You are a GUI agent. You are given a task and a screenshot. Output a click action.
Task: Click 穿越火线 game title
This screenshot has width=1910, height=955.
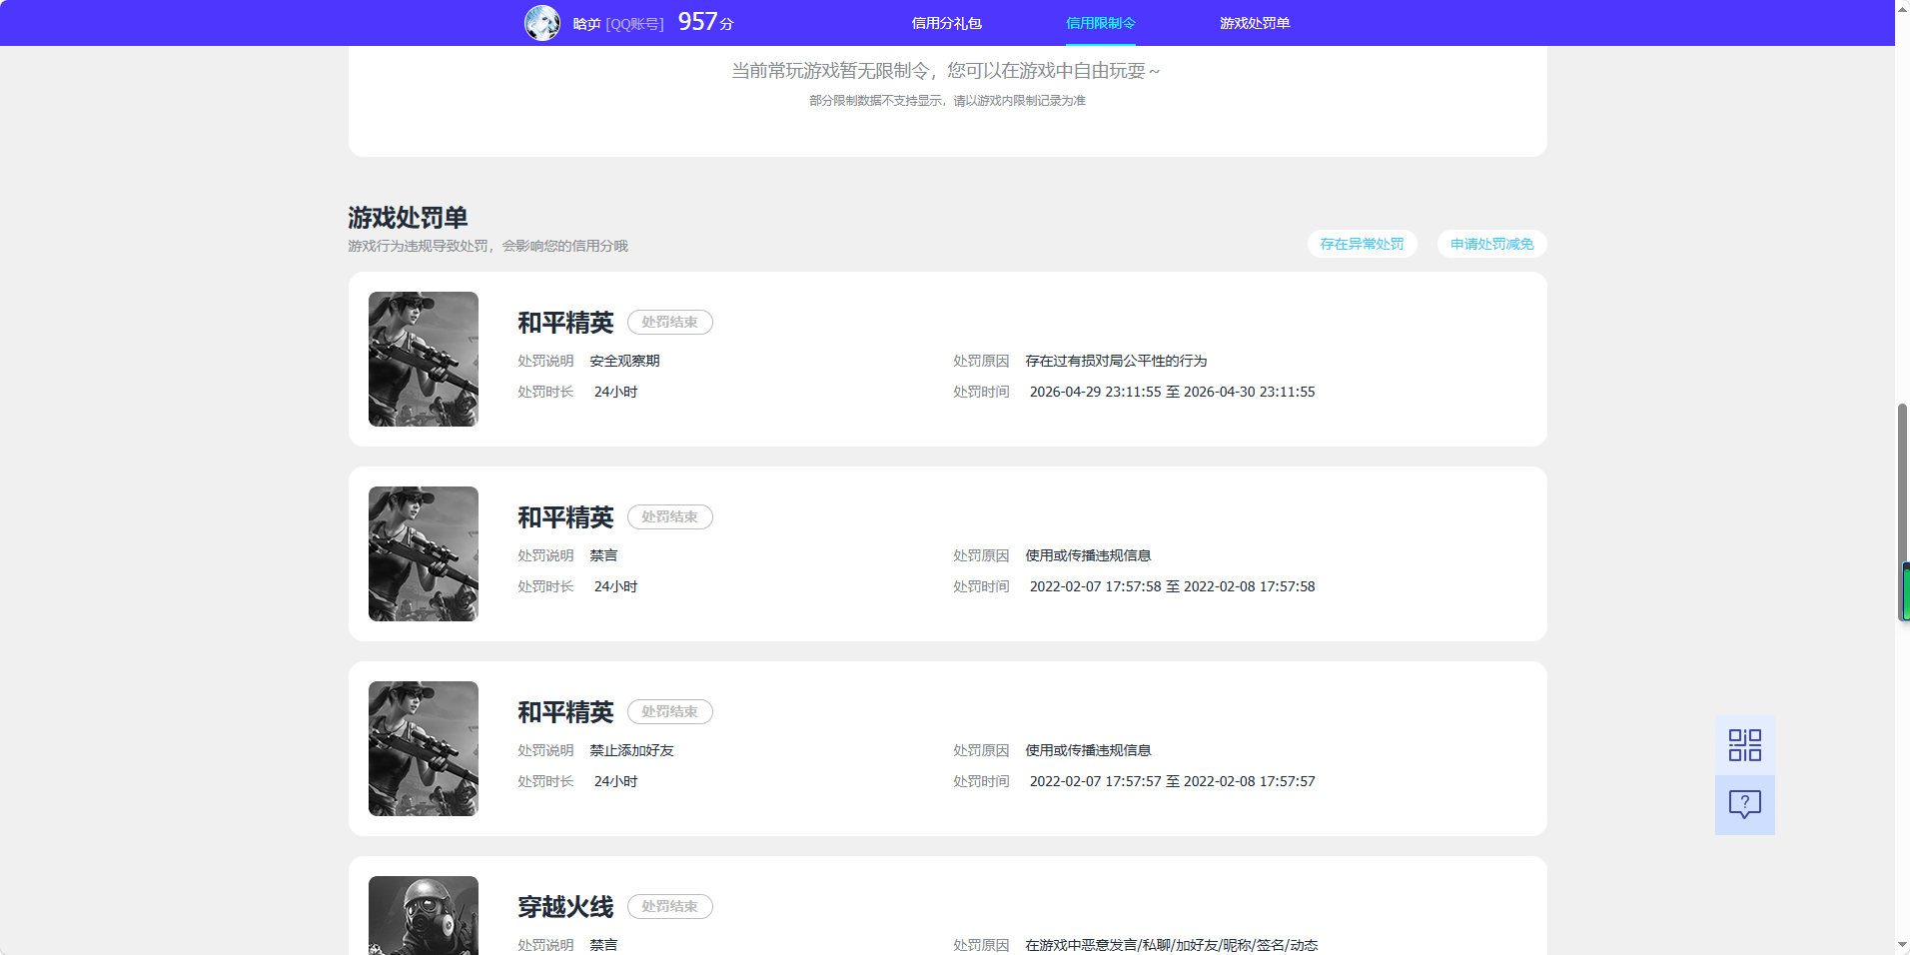(565, 907)
